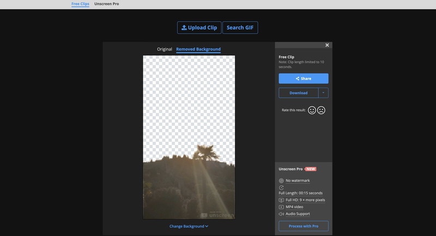This screenshot has height=236, width=436.
Task: Click the Upload Clip button
Action: click(x=199, y=27)
